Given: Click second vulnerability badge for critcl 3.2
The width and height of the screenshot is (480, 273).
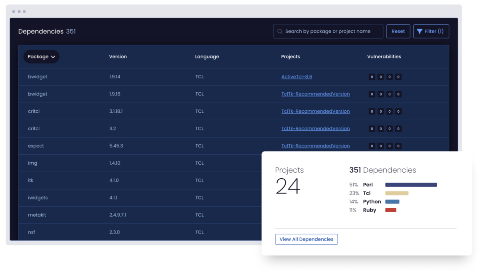Looking at the screenshot, I should (381, 129).
